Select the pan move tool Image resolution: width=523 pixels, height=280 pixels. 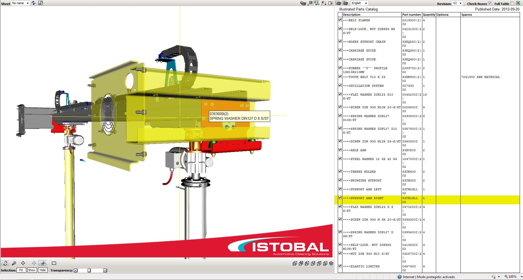23,263
